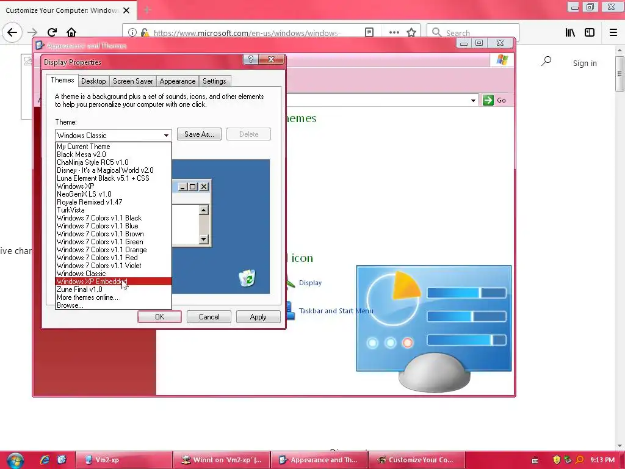Open the Microsoft site search magnifier
The image size is (625, 469).
546,61
